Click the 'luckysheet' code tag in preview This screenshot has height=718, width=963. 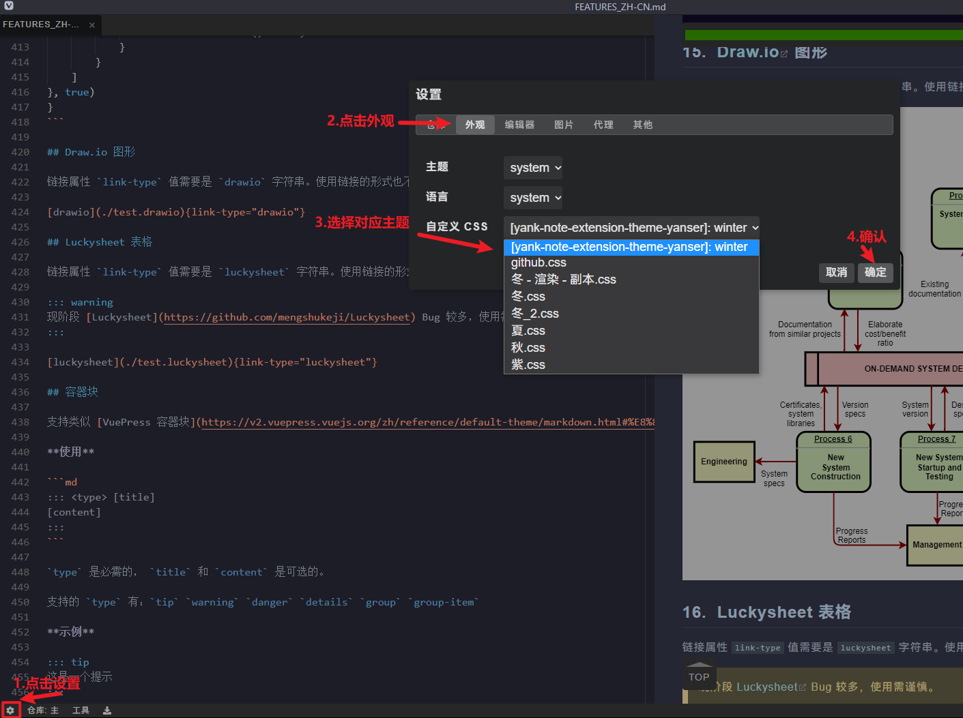pyautogui.click(x=865, y=648)
